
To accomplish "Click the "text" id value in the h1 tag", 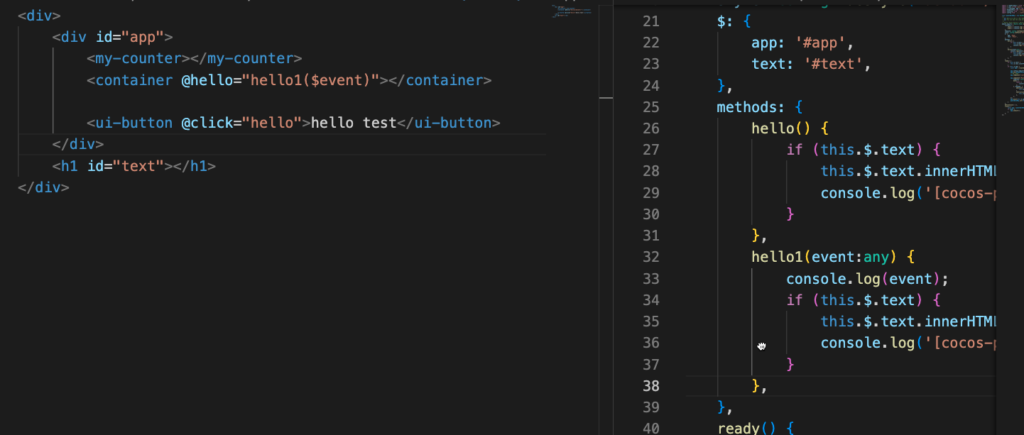I will pos(138,166).
